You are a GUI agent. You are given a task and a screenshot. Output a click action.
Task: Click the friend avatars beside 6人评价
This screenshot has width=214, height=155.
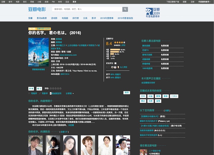[x=114, y=67]
